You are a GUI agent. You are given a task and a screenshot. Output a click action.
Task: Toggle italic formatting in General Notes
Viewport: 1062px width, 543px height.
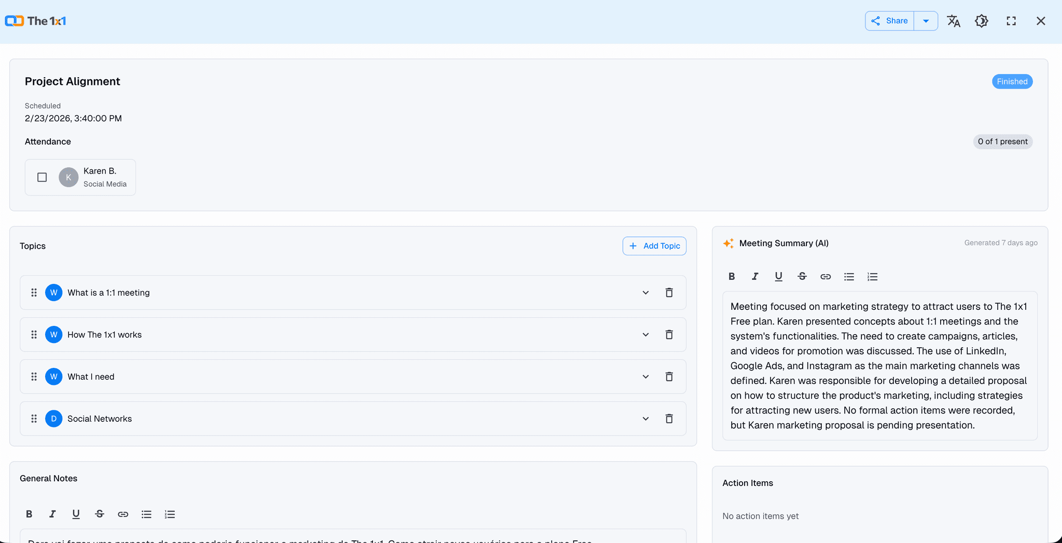pyautogui.click(x=52, y=514)
